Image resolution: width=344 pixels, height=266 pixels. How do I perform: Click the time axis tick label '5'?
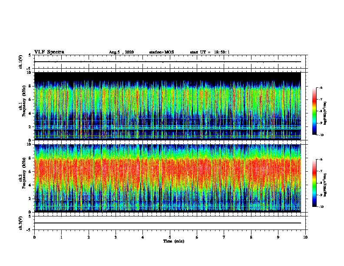tap(170, 237)
